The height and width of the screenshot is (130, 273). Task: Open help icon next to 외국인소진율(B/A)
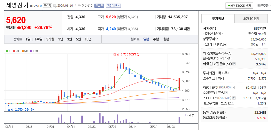coord(234,64)
